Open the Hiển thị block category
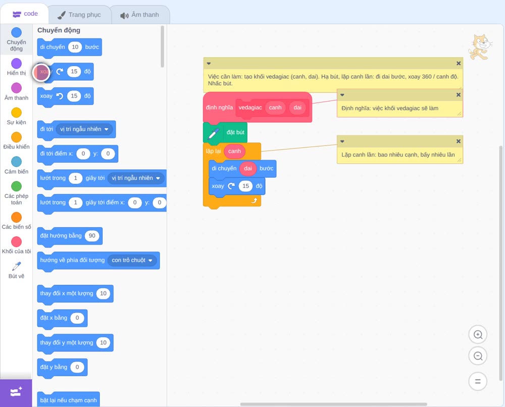Viewport: 505px width, 407px height. [17, 67]
